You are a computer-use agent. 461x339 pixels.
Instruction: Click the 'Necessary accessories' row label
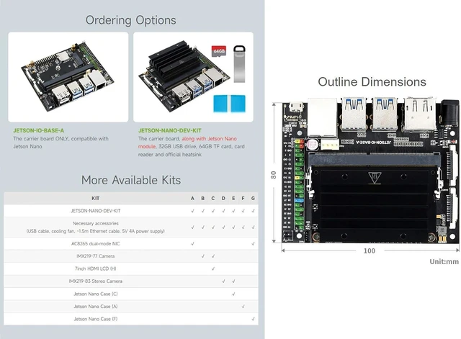(96, 223)
